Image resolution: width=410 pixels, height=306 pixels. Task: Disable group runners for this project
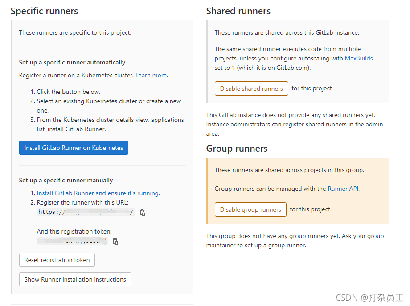250,209
